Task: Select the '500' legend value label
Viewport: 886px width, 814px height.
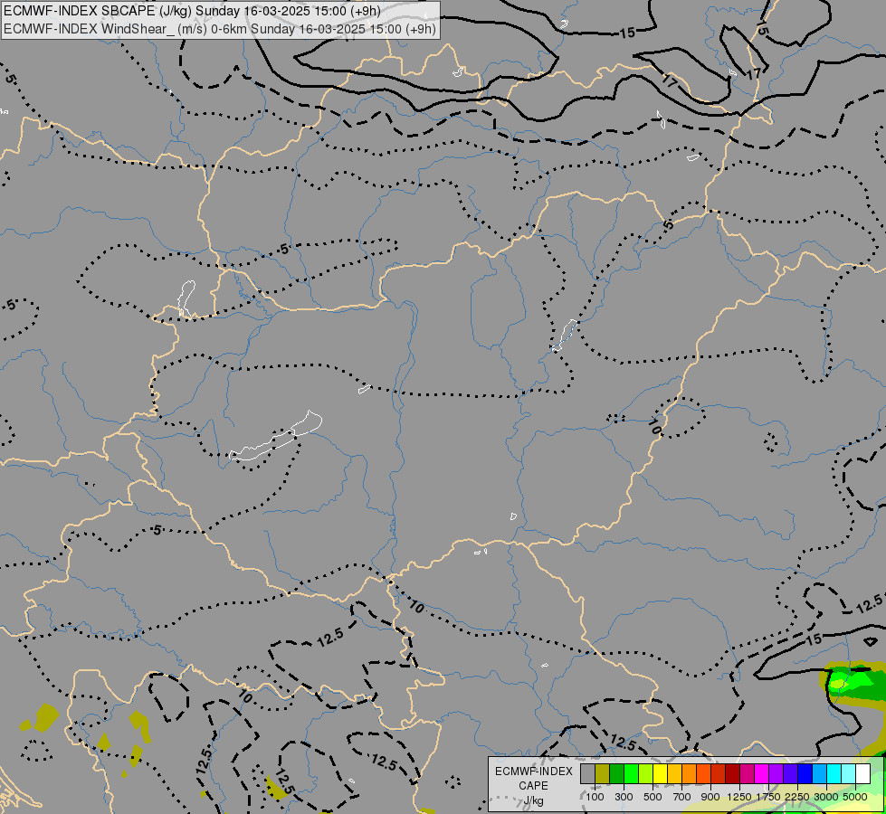Action: tap(653, 797)
